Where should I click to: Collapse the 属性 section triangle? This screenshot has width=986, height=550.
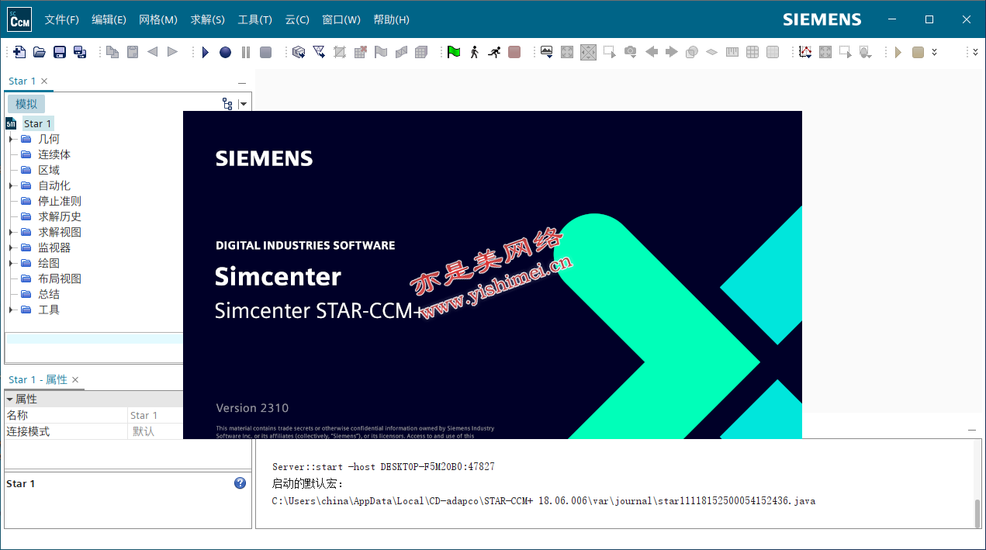pyautogui.click(x=9, y=399)
